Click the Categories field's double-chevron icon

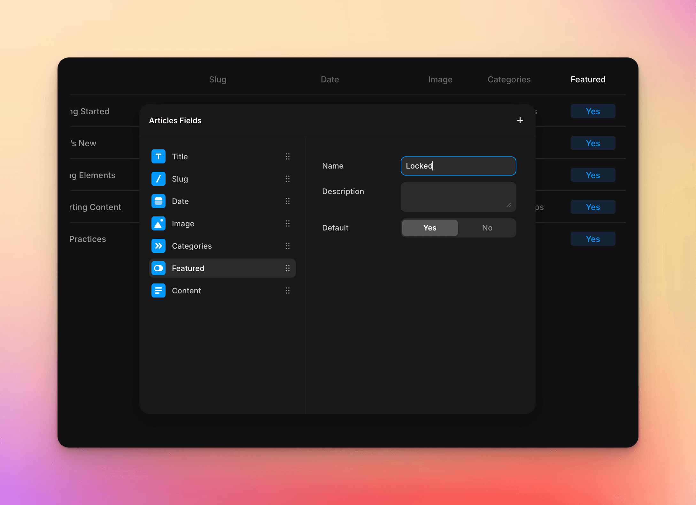point(159,246)
